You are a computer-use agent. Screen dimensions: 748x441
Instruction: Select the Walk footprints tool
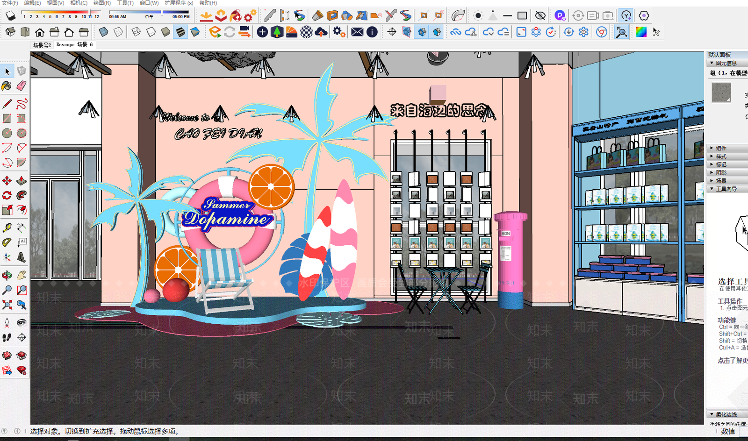click(x=7, y=337)
